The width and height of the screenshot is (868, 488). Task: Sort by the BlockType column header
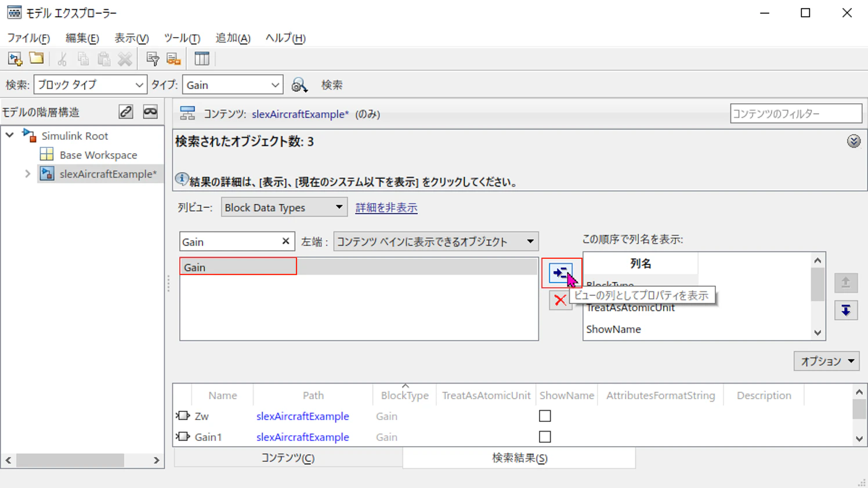pos(404,395)
